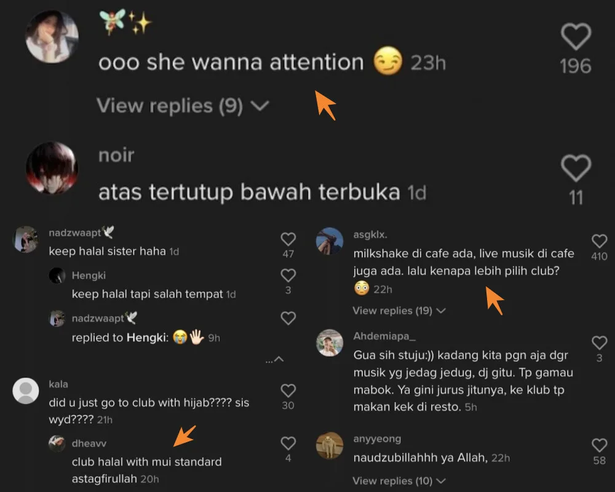Like nadzwaapt's "keep halal sister haha" comment
The image size is (615, 492).
(288, 239)
